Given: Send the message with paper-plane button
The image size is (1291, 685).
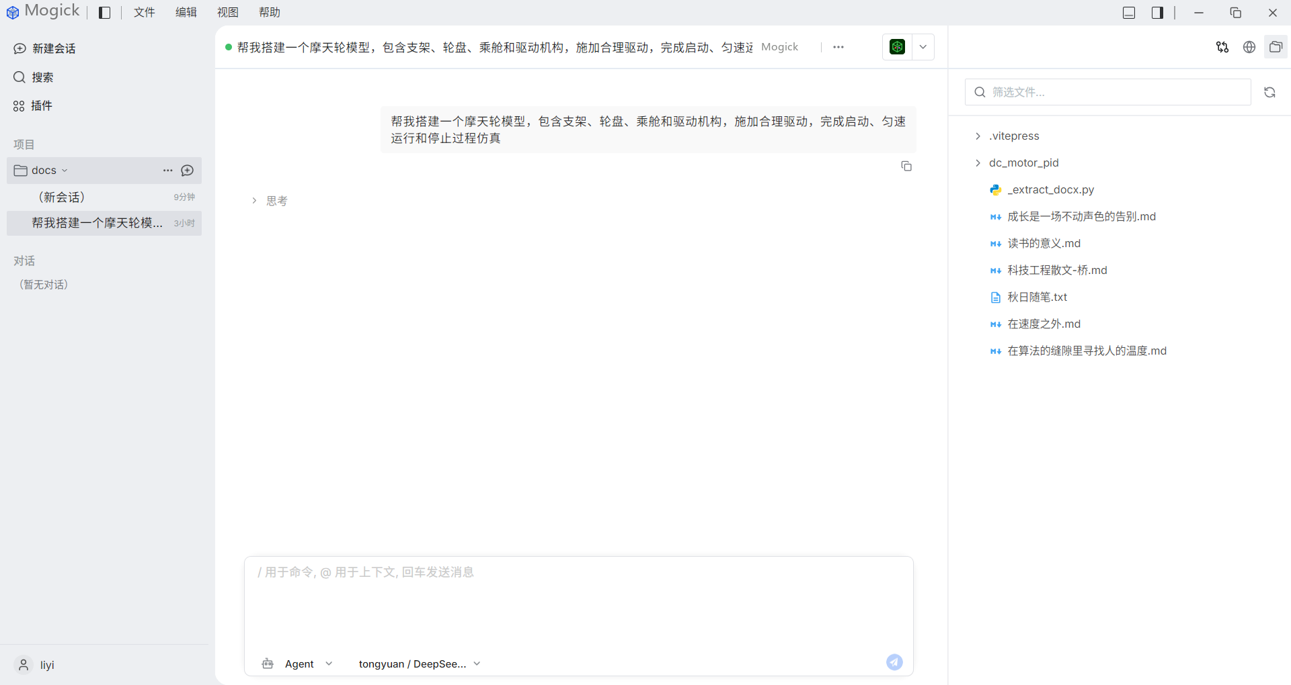Looking at the screenshot, I should click(894, 662).
